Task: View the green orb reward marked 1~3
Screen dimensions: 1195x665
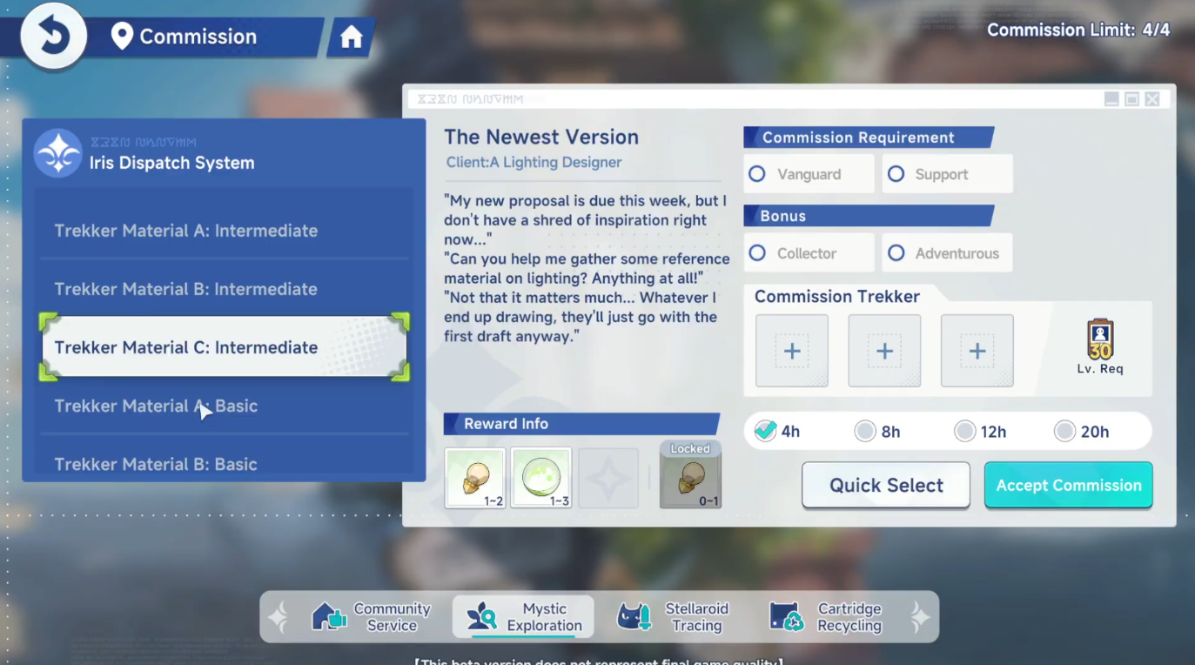Action: tap(541, 478)
